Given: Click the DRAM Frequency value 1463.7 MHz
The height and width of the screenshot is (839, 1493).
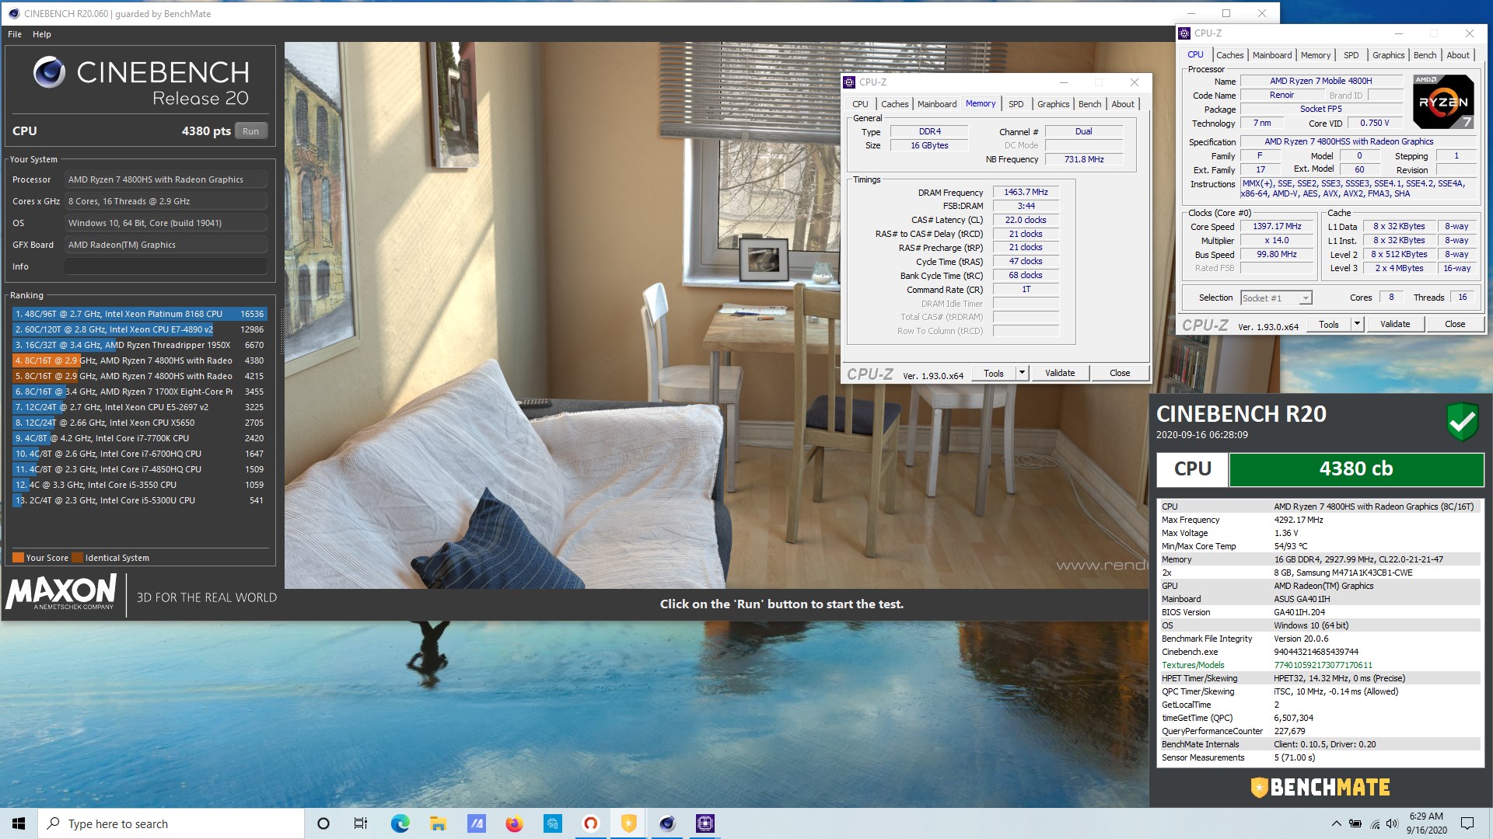Looking at the screenshot, I should pyautogui.click(x=1026, y=192).
